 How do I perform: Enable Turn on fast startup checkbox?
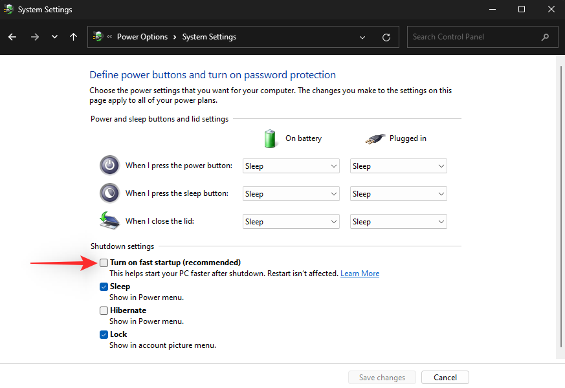coord(104,263)
